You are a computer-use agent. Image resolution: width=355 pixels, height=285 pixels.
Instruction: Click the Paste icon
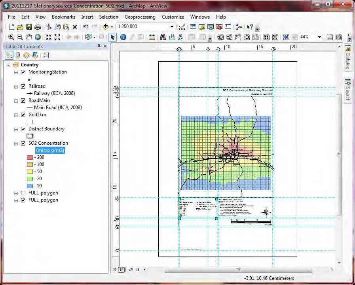[66, 27]
